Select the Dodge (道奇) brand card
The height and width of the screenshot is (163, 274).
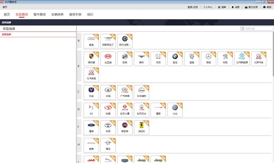point(158,110)
